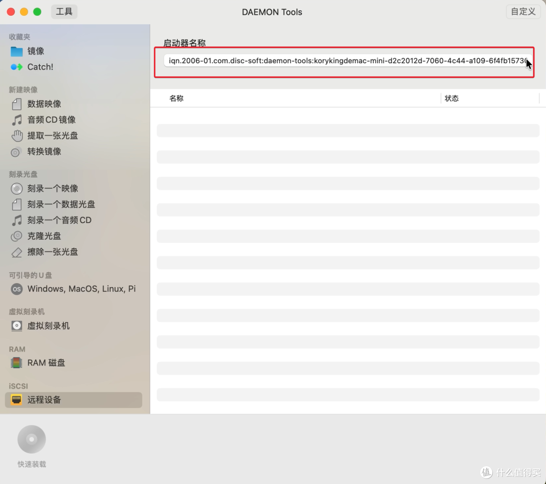The width and height of the screenshot is (546, 484).
Task: Choose 刻录一个音频 CD label
Action: [60, 220]
